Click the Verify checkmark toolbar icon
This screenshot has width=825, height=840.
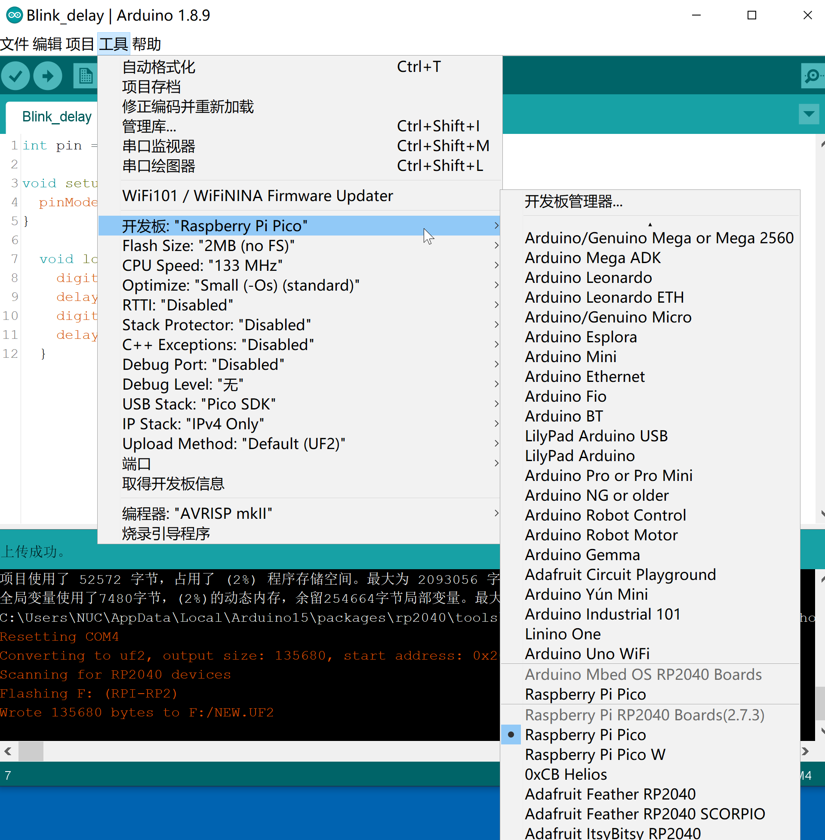(15, 76)
